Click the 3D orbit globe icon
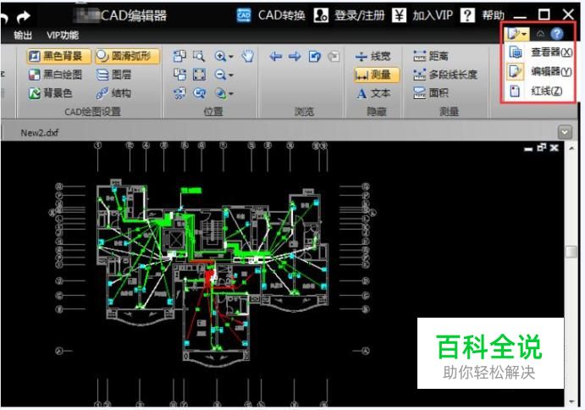The width and height of the screenshot is (585, 410). [221, 93]
